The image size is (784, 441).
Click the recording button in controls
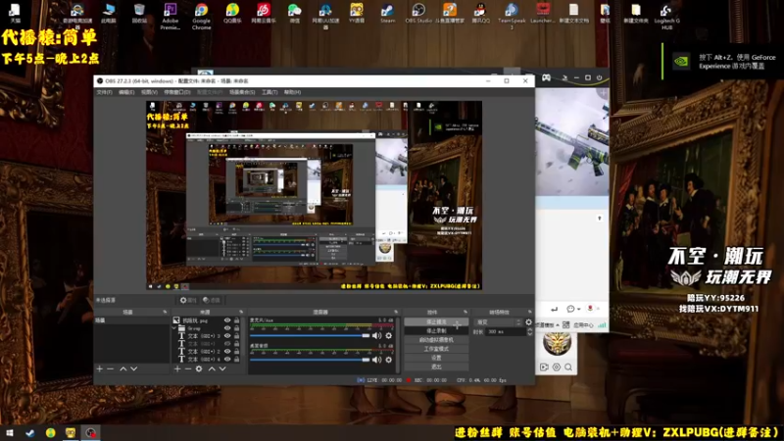[x=436, y=330]
